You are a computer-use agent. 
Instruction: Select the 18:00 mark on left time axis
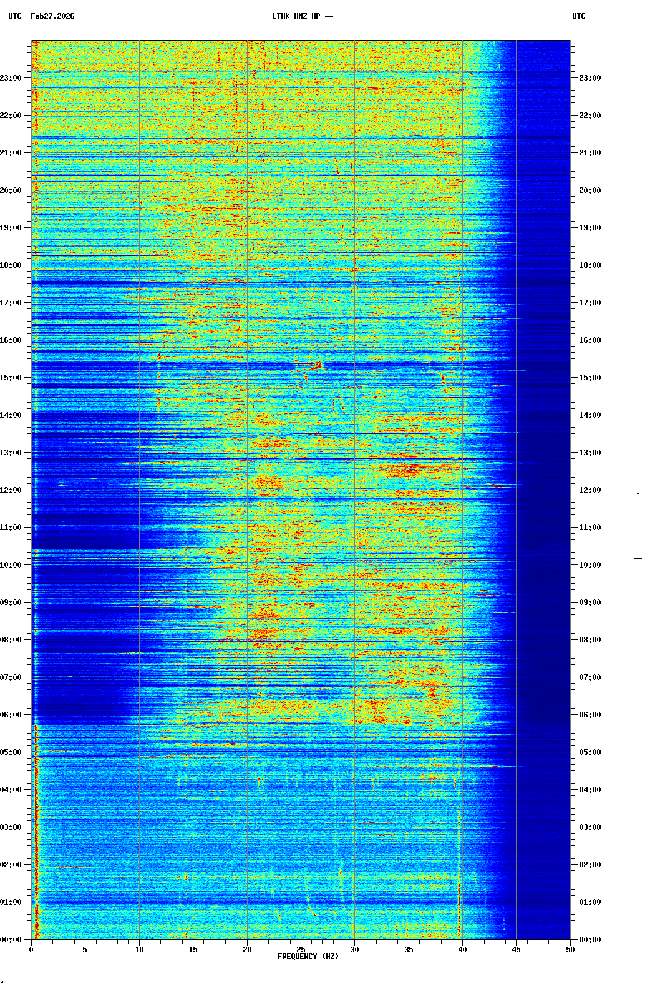[11, 265]
